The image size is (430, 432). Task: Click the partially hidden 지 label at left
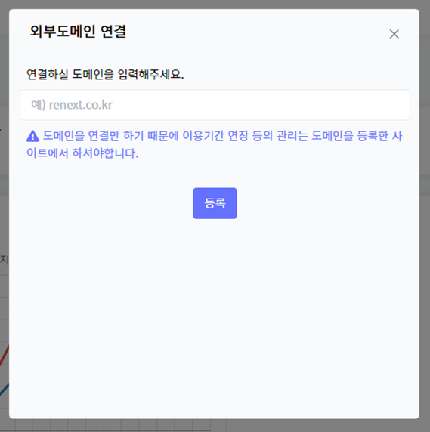[4, 260]
